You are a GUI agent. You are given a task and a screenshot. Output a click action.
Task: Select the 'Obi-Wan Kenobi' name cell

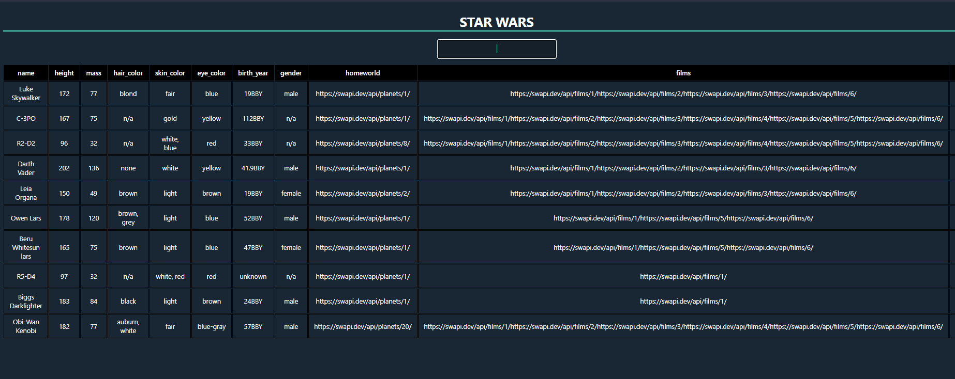click(x=26, y=326)
